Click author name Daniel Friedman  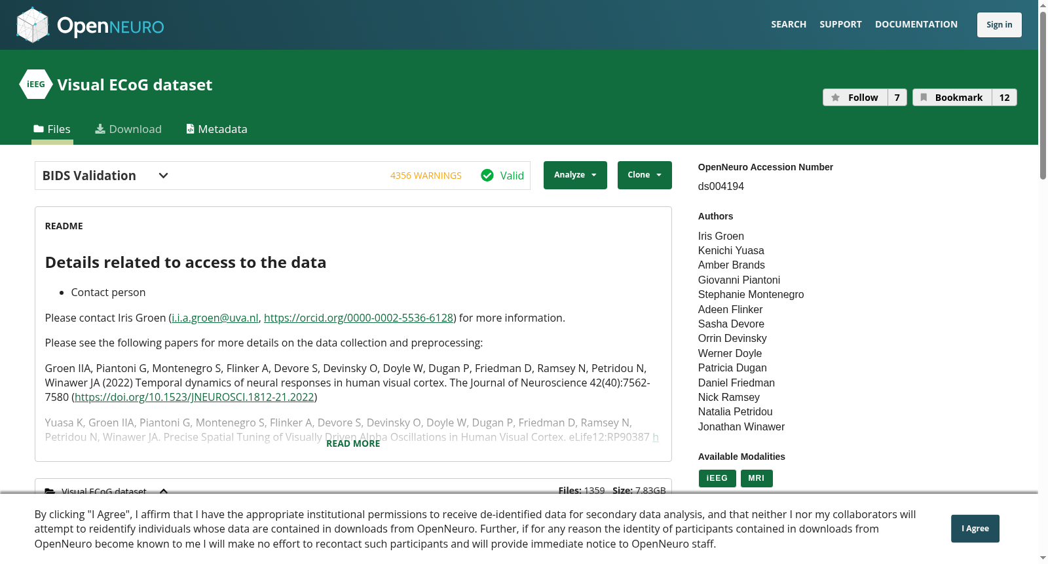(x=736, y=383)
